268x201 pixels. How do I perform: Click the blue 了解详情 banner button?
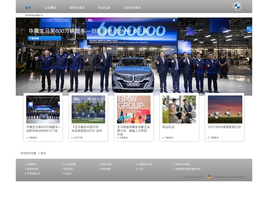click(x=44, y=38)
